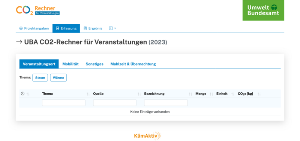This screenshot has height=141, width=300.
Task: Focus the Quelle filter input field
Action: pos(115,103)
